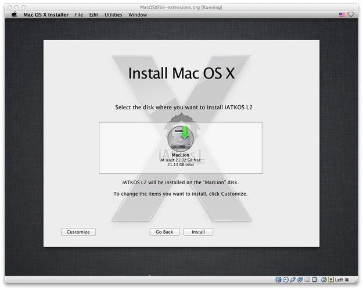Select the MacLion disk icon

[x=181, y=138]
